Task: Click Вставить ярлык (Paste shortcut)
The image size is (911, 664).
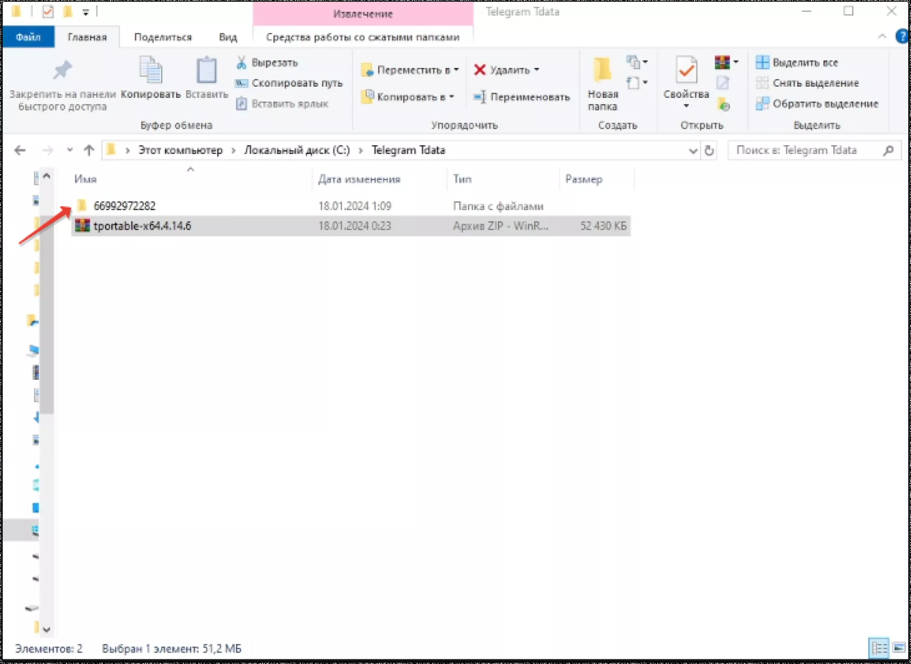Action: [282, 104]
